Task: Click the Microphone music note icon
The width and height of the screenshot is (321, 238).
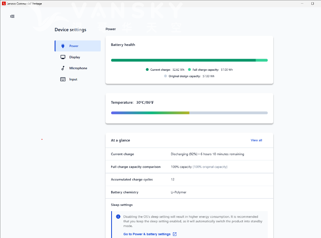Action: [x=63, y=68]
